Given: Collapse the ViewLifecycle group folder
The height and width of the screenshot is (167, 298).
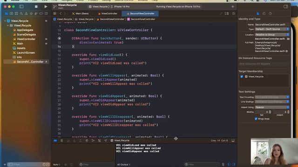Looking at the screenshot, I should (8, 26).
